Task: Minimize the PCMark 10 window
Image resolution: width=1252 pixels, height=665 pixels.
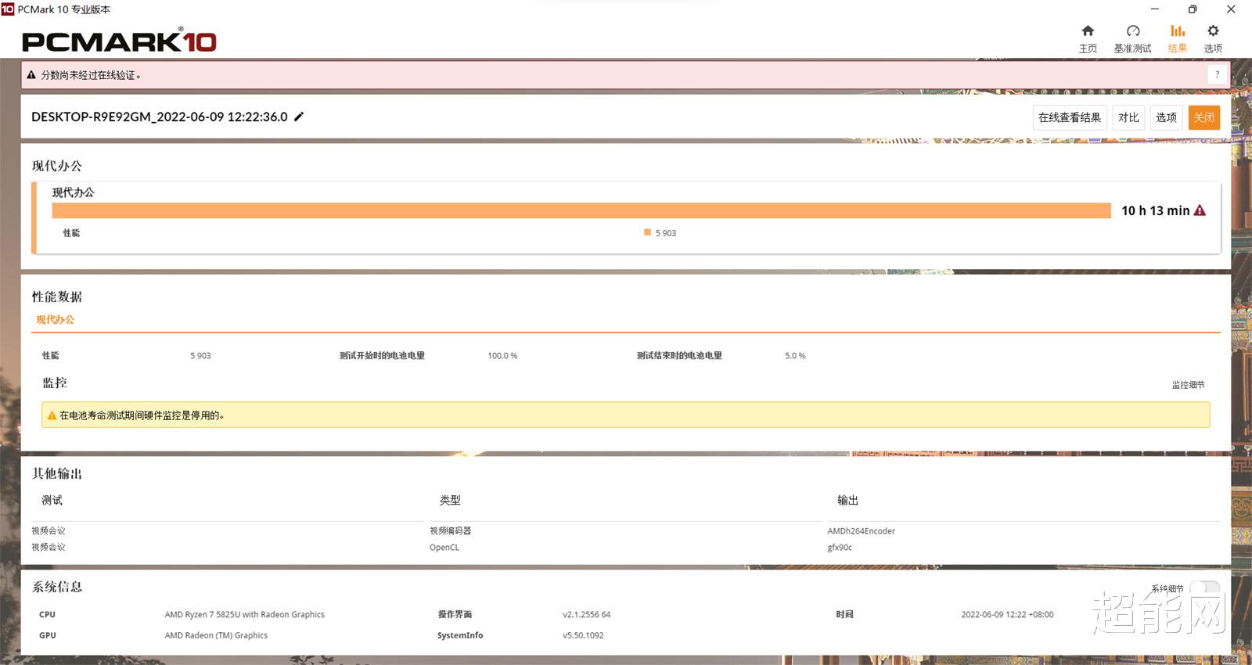Action: click(x=1155, y=9)
